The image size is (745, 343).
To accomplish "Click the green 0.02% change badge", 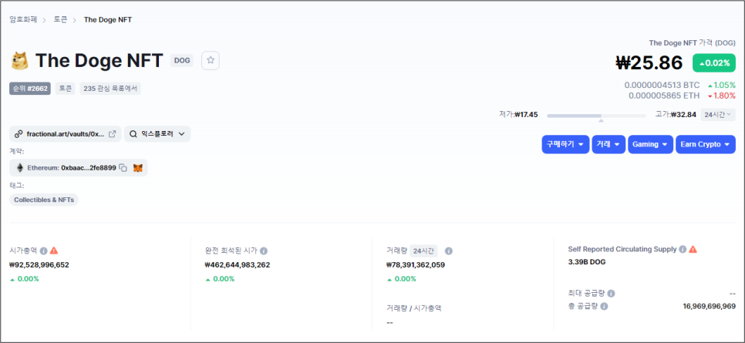I will pos(713,62).
